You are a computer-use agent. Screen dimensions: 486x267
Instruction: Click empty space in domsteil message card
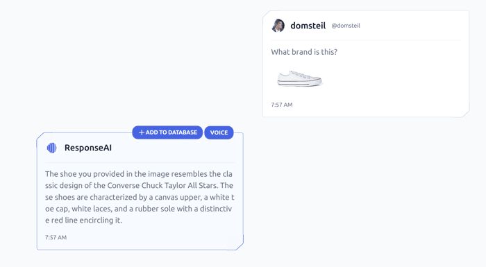(396, 80)
